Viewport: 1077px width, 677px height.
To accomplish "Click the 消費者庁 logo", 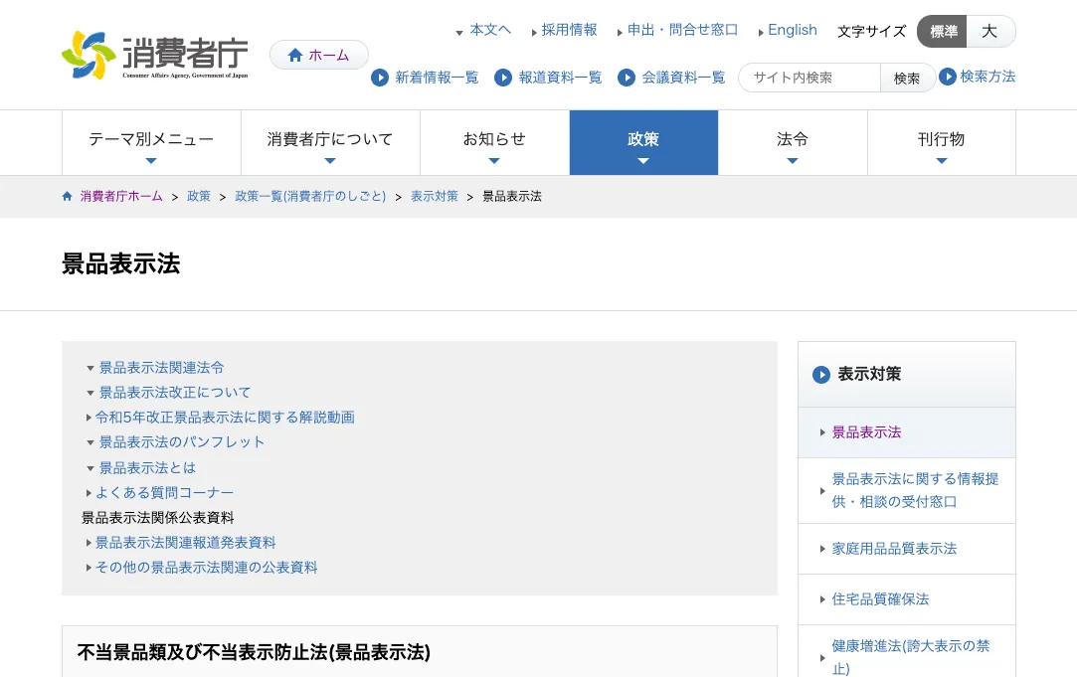I will tap(154, 55).
